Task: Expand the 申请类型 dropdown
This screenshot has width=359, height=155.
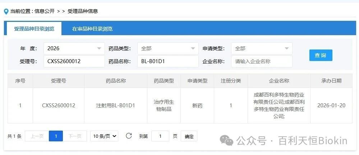Action: tap(261, 48)
